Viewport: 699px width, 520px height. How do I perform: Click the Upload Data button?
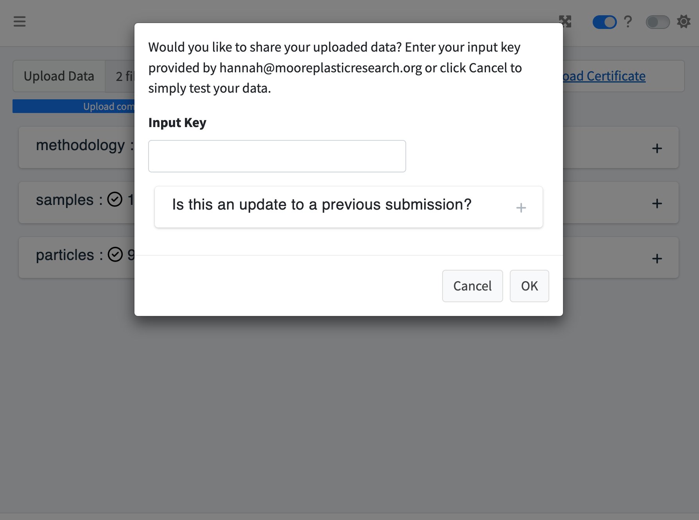(59, 76)
